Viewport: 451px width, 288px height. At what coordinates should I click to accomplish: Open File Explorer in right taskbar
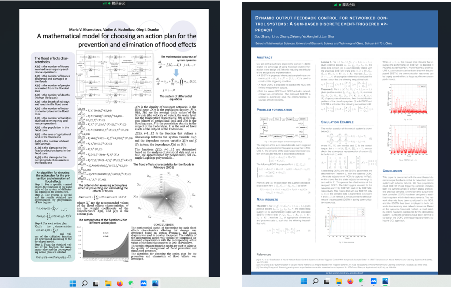[x=339, y=281]
